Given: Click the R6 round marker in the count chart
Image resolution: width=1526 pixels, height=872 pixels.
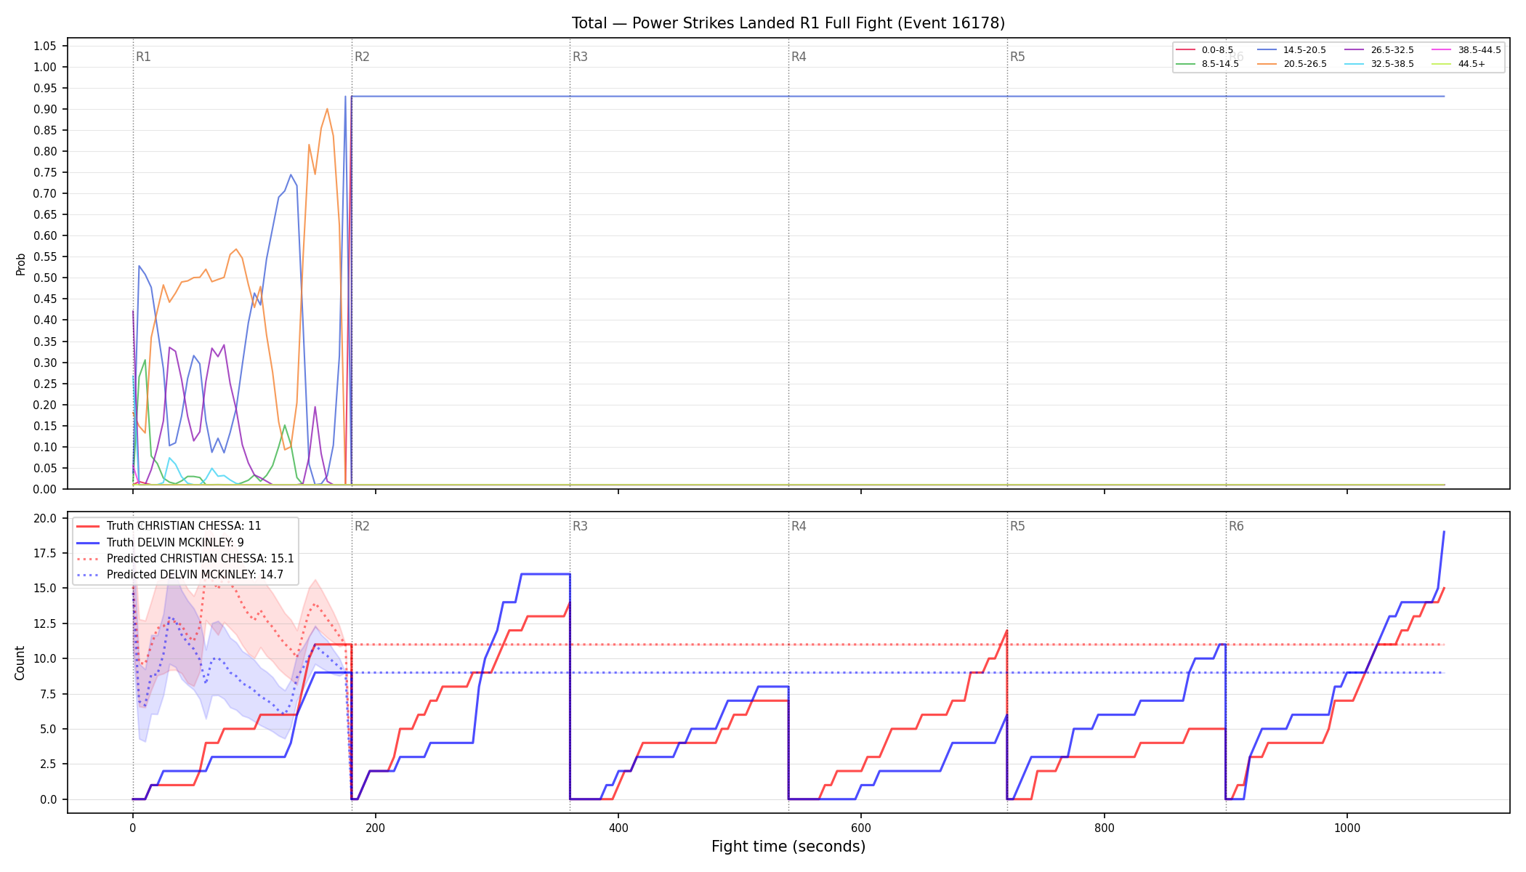Looking at the screenshot, I should [x=1236, y=526].
